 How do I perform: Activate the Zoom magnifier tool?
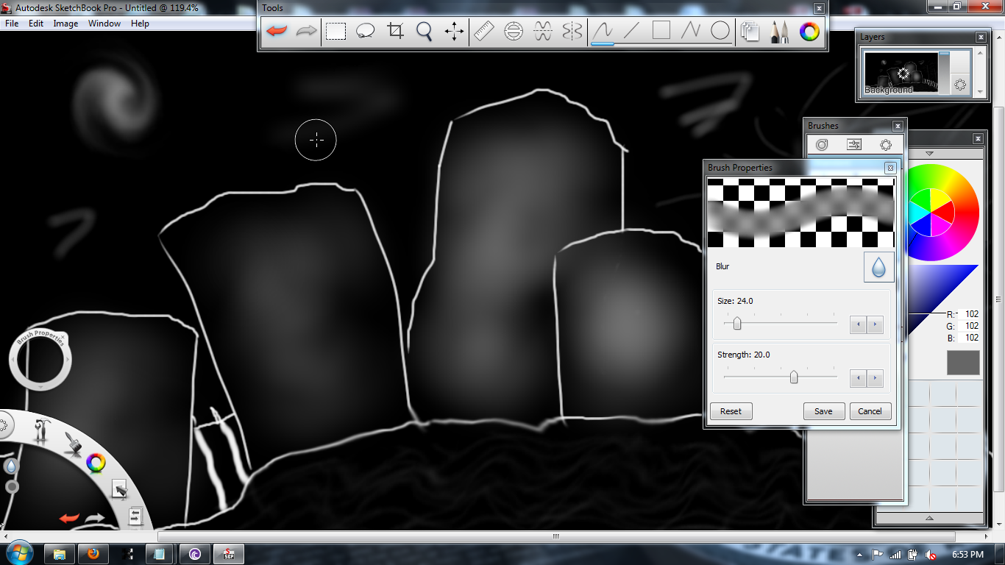coord(425,31)
